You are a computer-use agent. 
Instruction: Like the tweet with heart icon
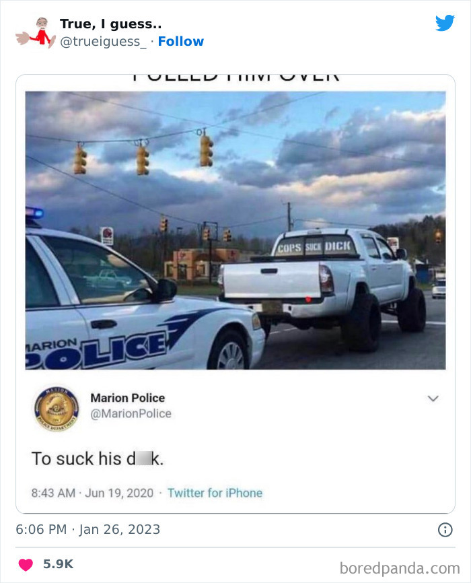pos(26,564)
